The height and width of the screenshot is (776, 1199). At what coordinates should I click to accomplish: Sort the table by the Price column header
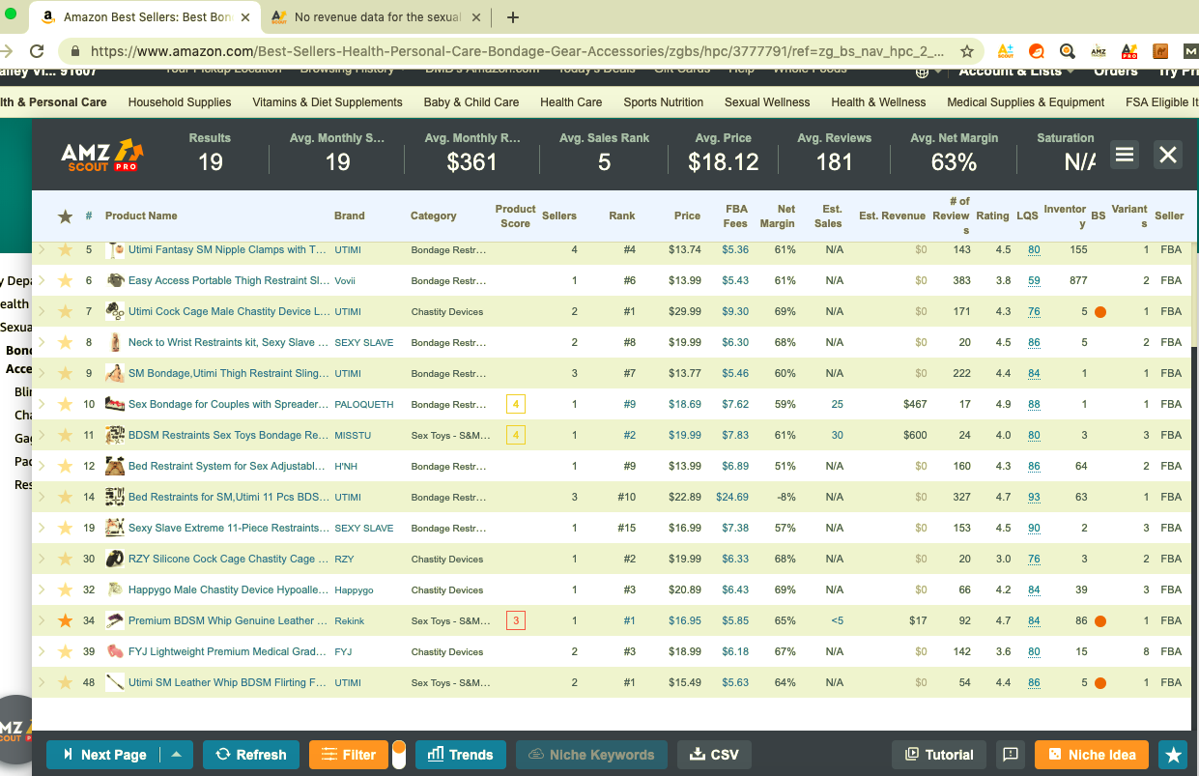(x=687, y=216)
